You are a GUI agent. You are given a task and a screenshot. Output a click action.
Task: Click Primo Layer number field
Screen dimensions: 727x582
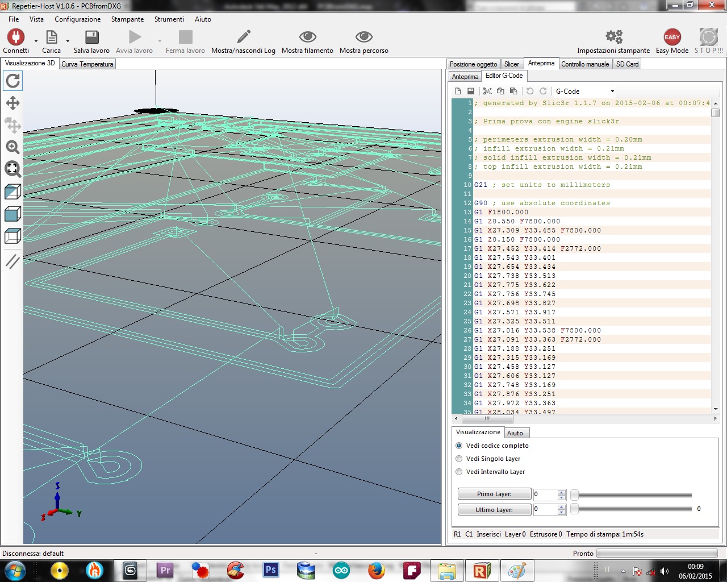coord(545,494)
